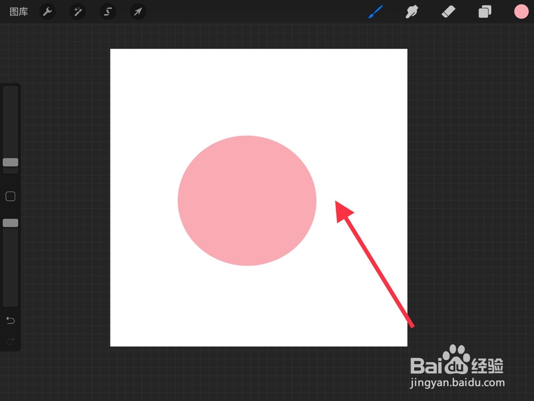
Task: Open the Adjustments magic wand menu
Action: (77, 12)
